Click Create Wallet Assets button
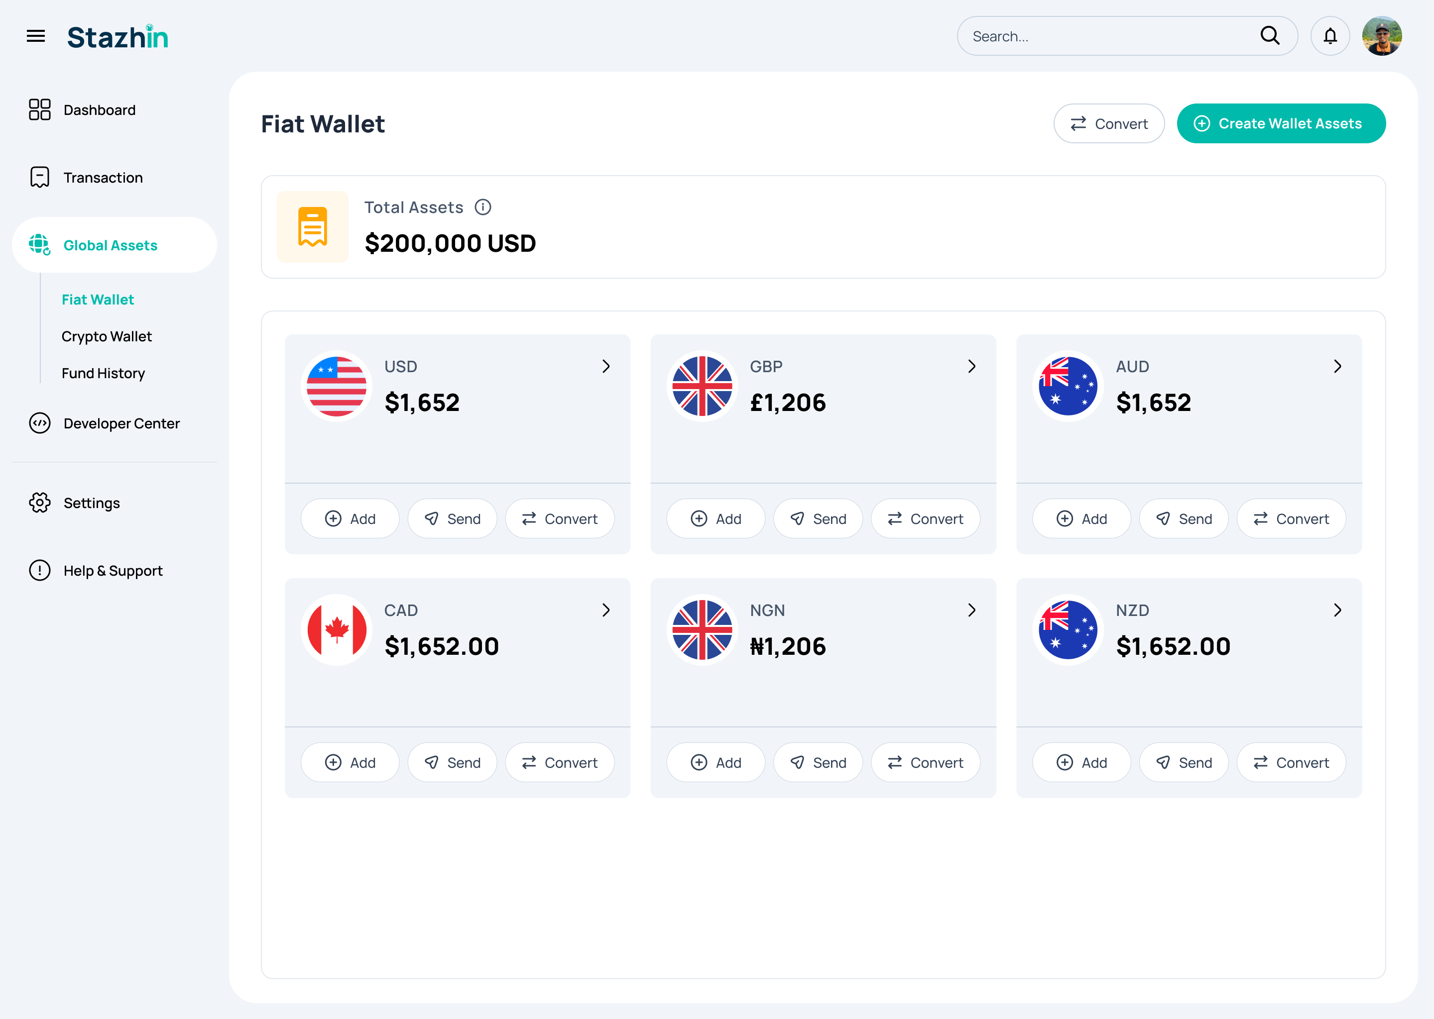 click(x=1281, y=123)
